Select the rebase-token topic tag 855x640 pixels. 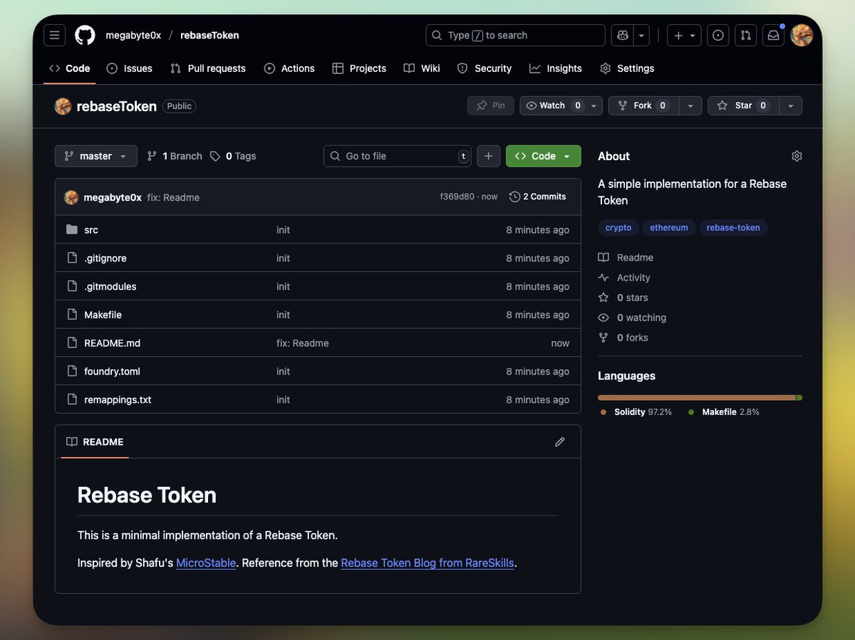(733, 228)
